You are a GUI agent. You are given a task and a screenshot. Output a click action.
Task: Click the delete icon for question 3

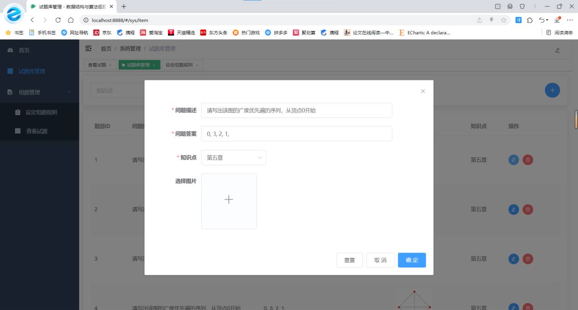pos(527,259)
